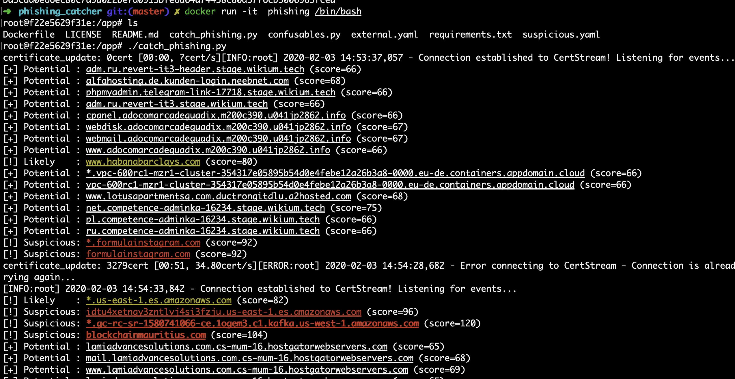This screenshot has height=379, width=735.
Task: Click the phishing_catcher directory name in prompt
Action: (60, 12)
